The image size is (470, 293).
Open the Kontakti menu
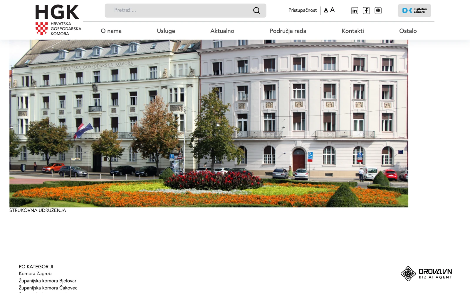(x=353, y=31)
